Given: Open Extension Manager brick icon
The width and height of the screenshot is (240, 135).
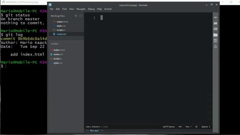Looking at the screenshot, I should (x=215, y=23).
